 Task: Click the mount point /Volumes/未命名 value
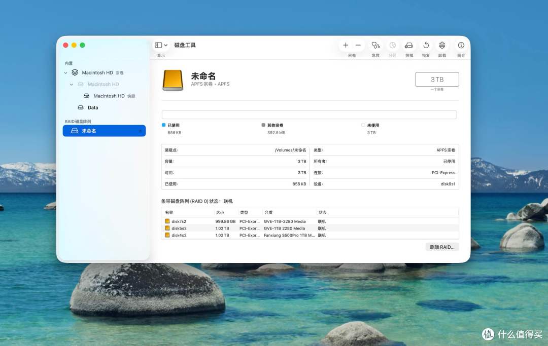[290, 150]
